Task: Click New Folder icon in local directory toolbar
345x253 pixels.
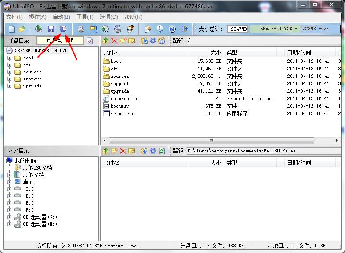Action: [114, 151]
